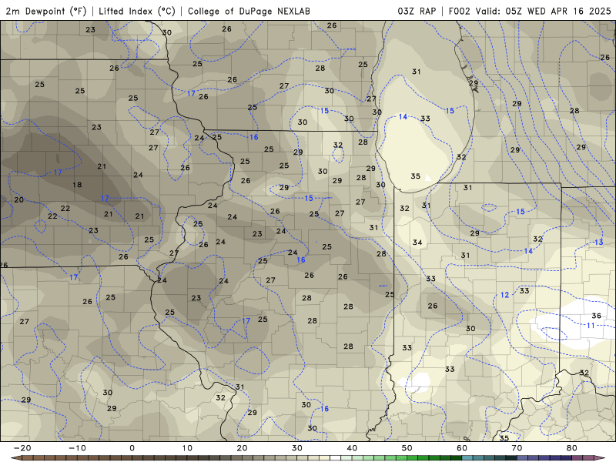616x462 pixels.
Task: Click the "50" colorbar scale label
Action: click(407, 448)
